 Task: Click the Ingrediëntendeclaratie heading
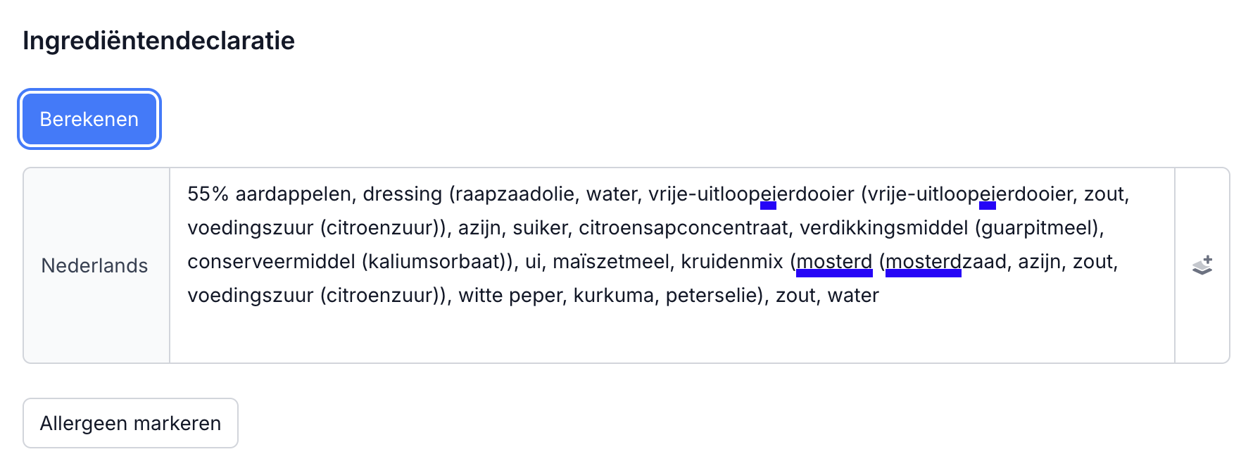point(158,41)
